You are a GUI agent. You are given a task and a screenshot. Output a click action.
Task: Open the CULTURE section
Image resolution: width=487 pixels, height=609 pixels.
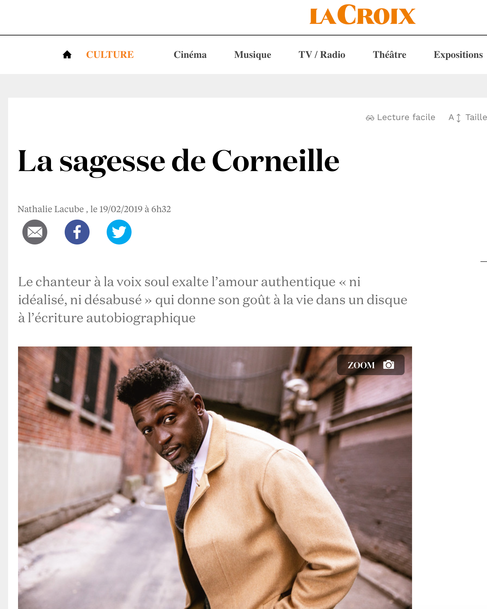110,55
